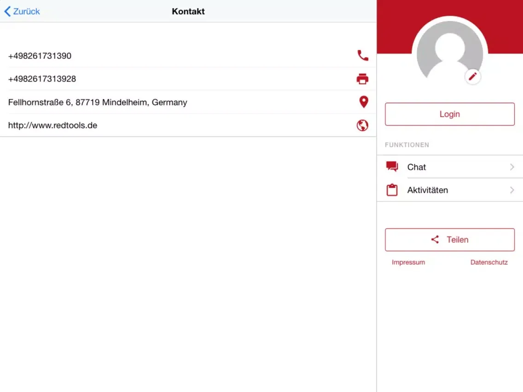523x392 pixels.
Task: Expand the Chat row chevron
Action: tap(512, 167)
